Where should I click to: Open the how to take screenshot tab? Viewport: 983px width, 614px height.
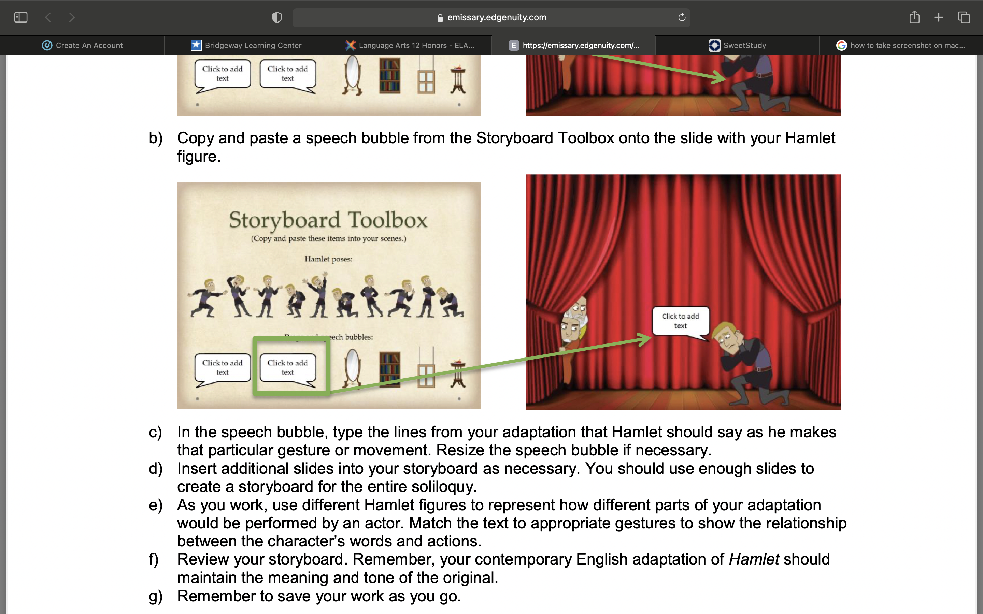click(x=901, y=45)
